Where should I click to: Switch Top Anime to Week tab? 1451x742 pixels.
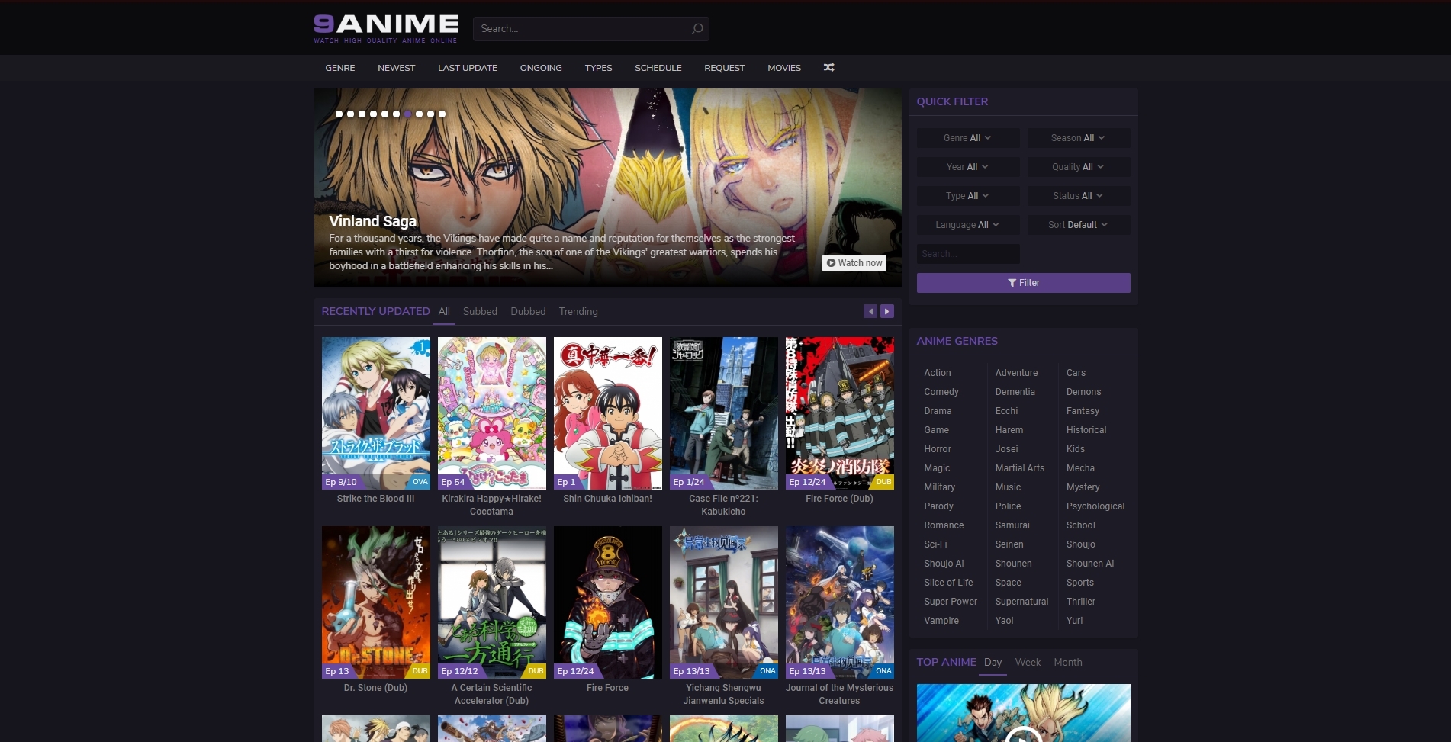click(x=1028, y=662)
